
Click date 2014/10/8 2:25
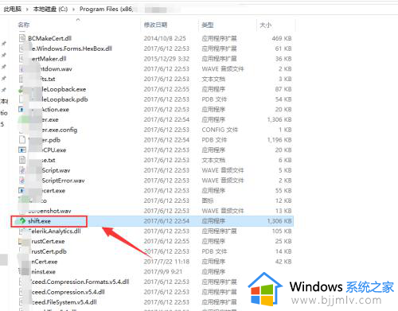click(165, 38)
